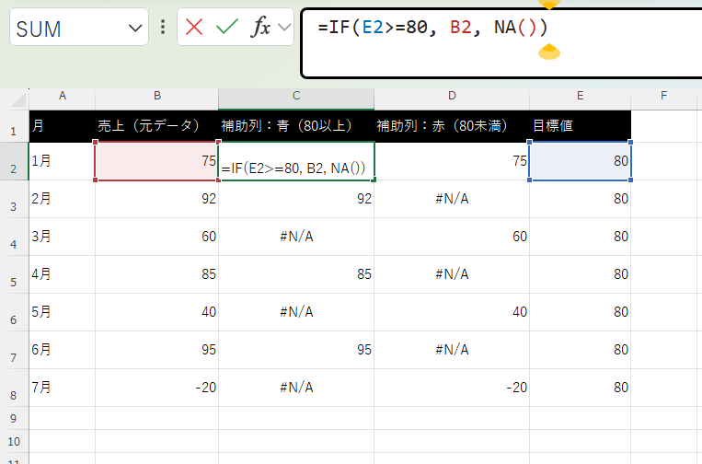Confirm the formula with the green checkmark
The width and height of the screenshot is (702, 464).
(x=227, y=28)
